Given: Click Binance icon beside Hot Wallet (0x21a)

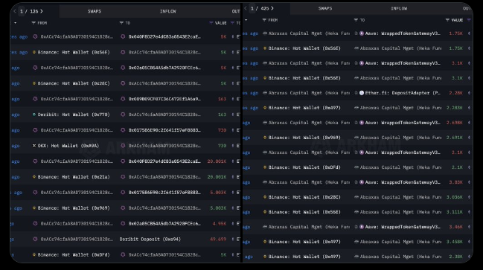Looking at the screenshot, I should click(x=34, y=177).
